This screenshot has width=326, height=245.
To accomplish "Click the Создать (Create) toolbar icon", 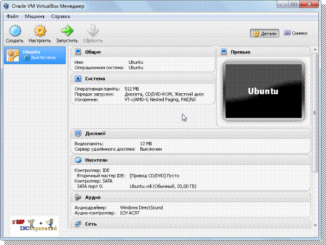I will [15, 31].
